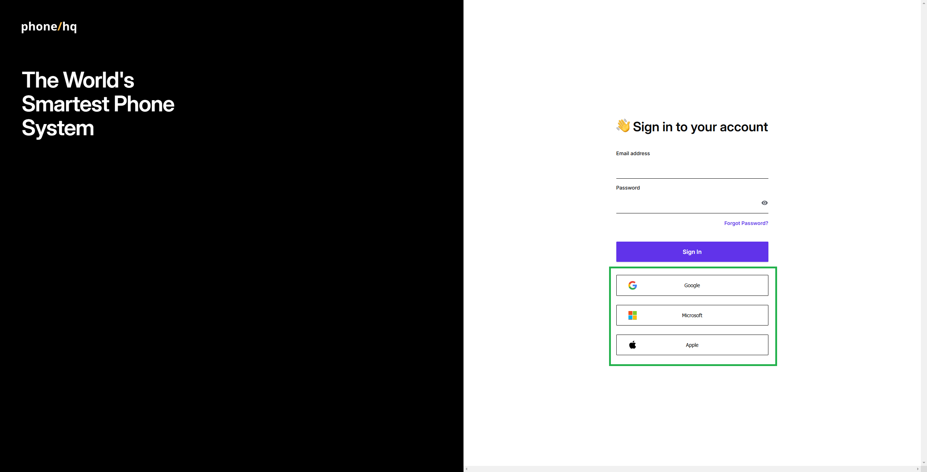927x472 pixels.
Task: Click the Microsoft four-square logo icon
Action: pos(633,315)
